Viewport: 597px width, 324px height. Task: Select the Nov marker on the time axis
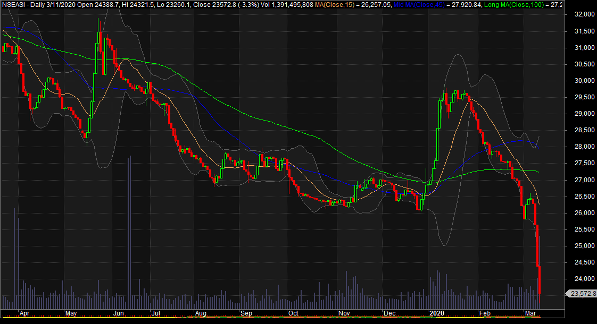click(x=344, y=313)
